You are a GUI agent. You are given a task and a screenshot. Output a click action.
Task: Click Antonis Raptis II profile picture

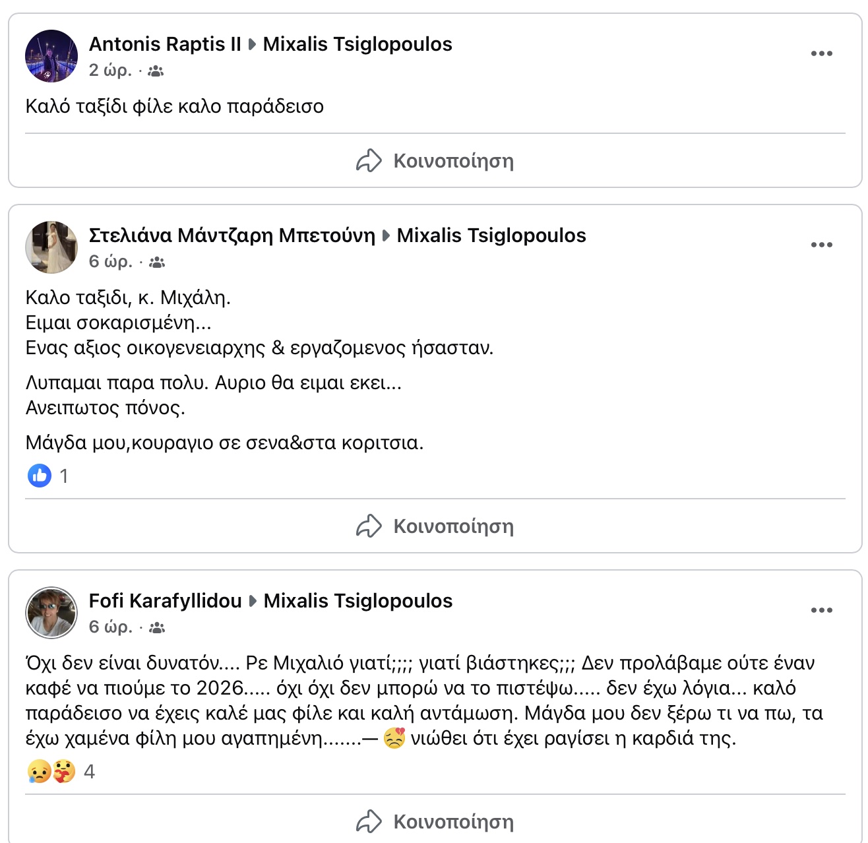click(51, 56)
